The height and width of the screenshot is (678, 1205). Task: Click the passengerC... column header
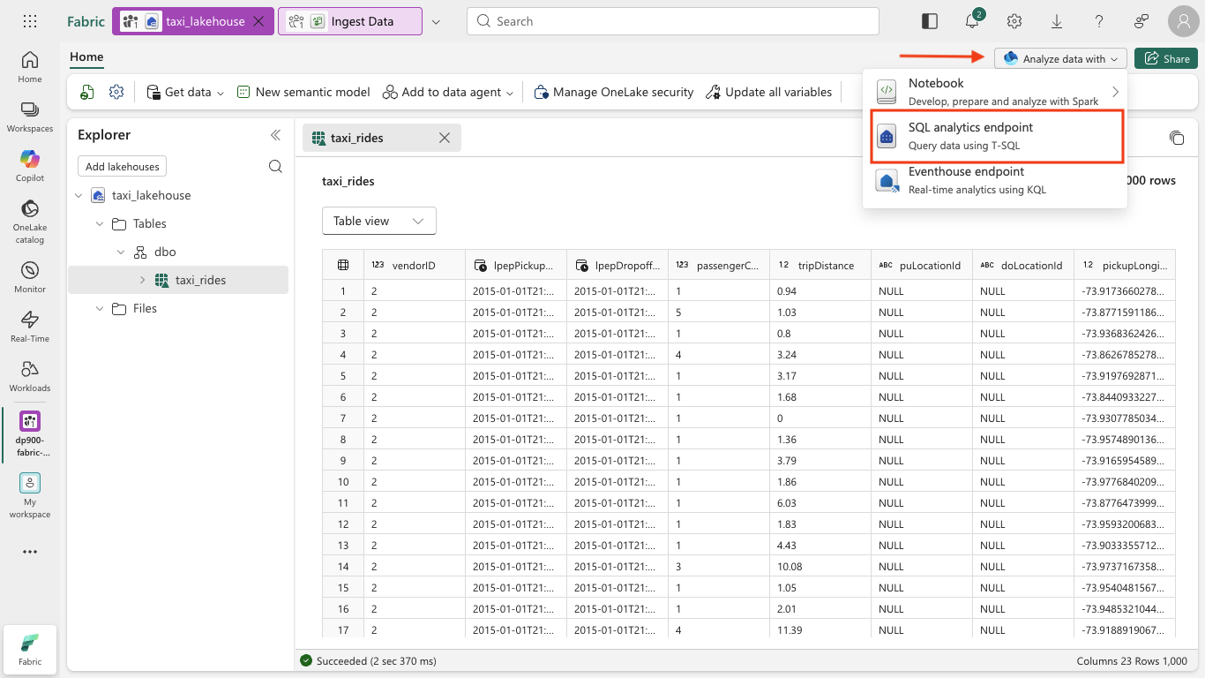click(x=718, y=265)
